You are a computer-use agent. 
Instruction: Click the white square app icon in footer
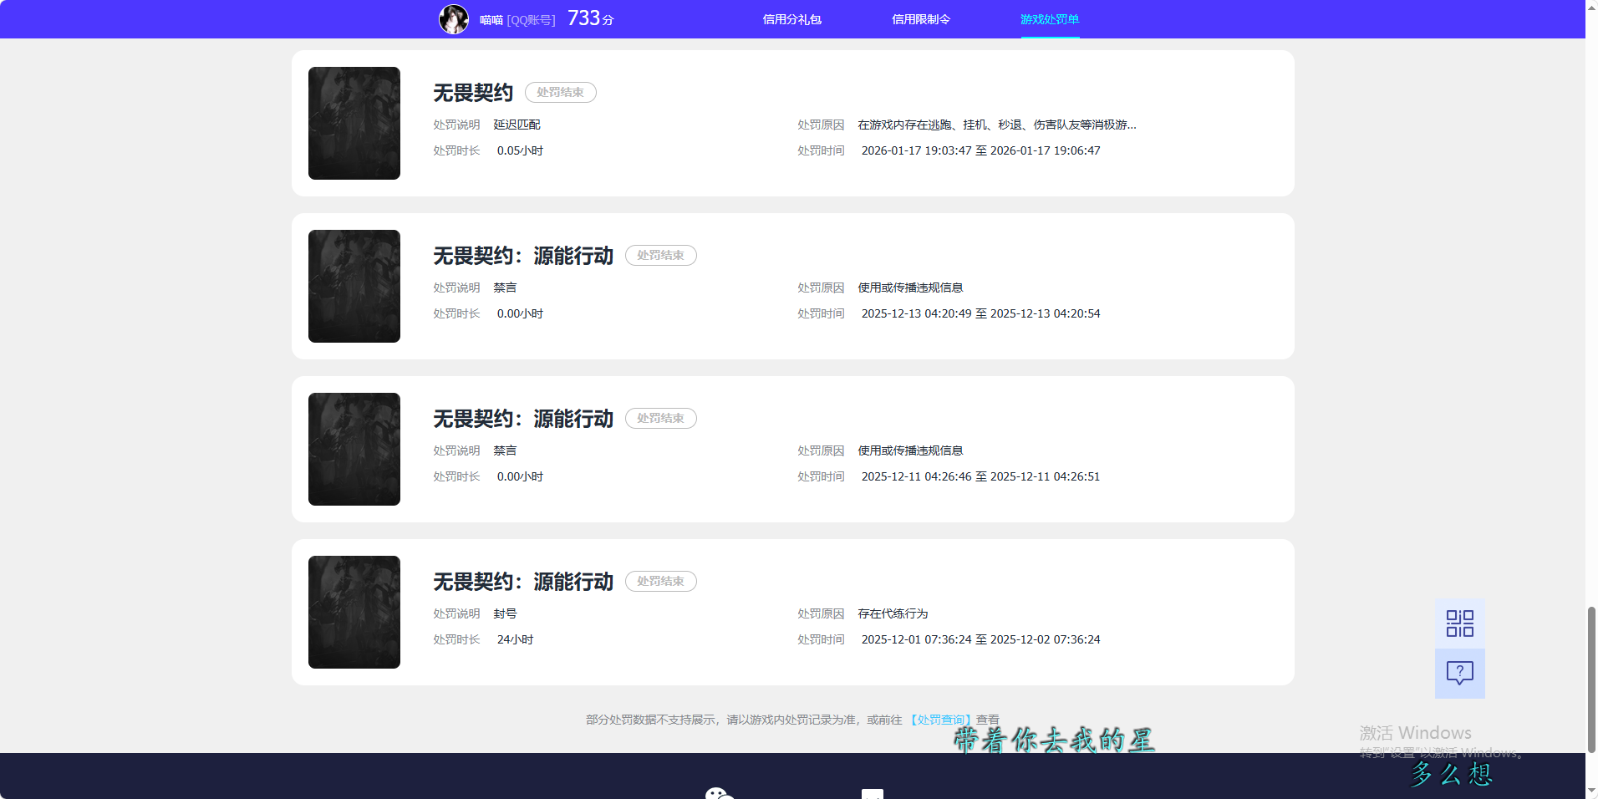click(x=873, y=793)
